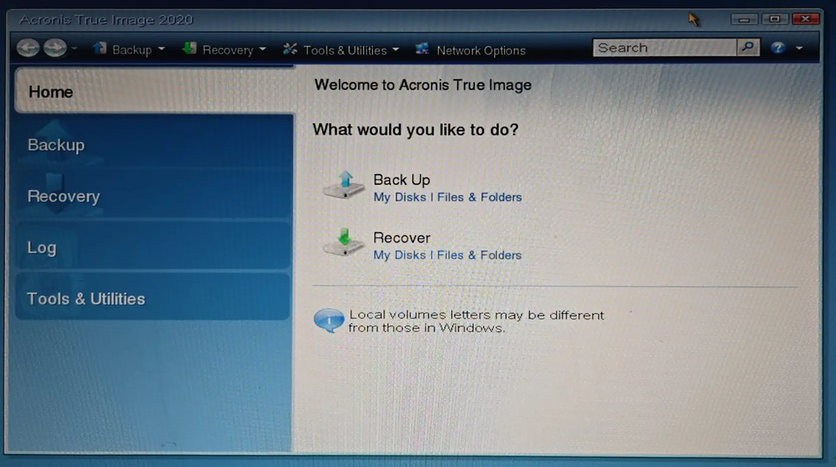Screen dimensions: 836x467
Task: Select the Home sidebar tab
Action: pyautogui.click(x=155, y=91)
